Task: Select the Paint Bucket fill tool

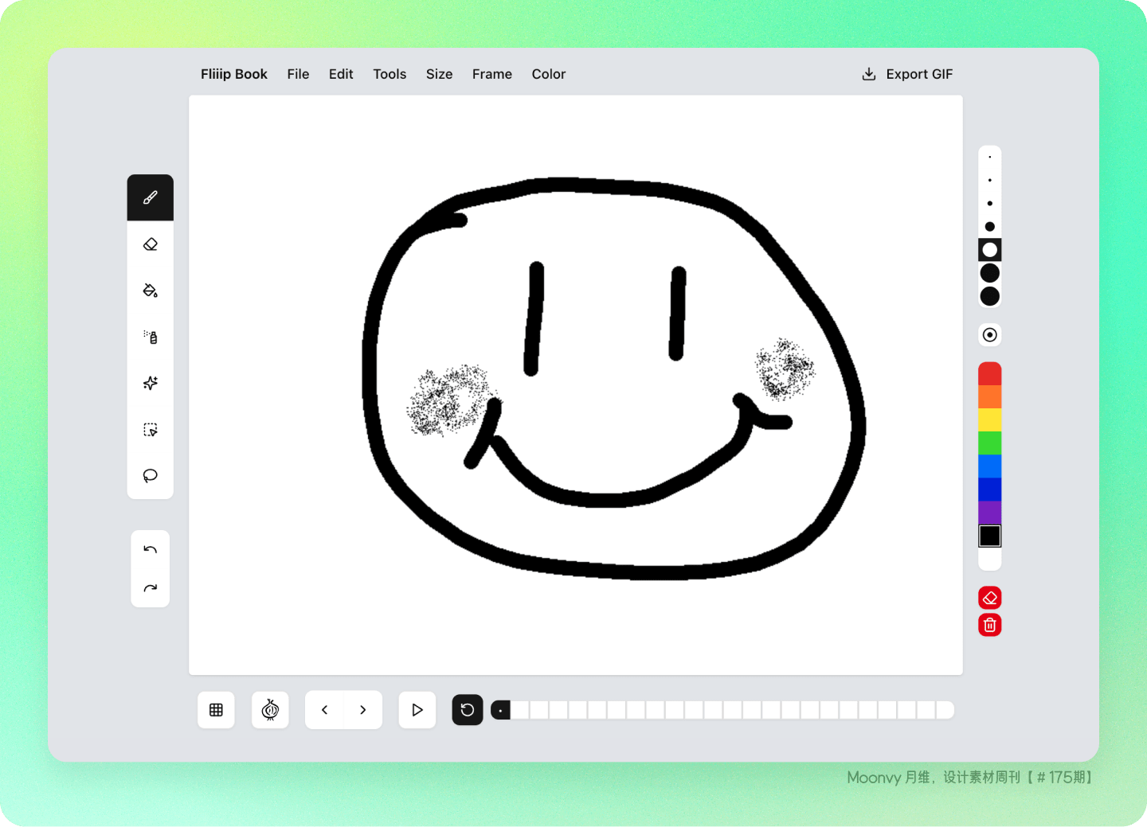Action: tap(151, 291)
